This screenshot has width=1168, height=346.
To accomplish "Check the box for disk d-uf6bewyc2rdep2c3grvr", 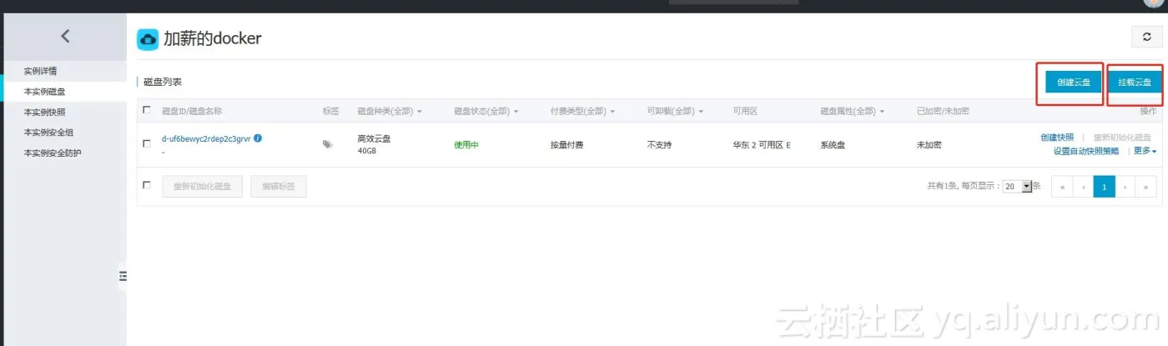I will [147, 143].
